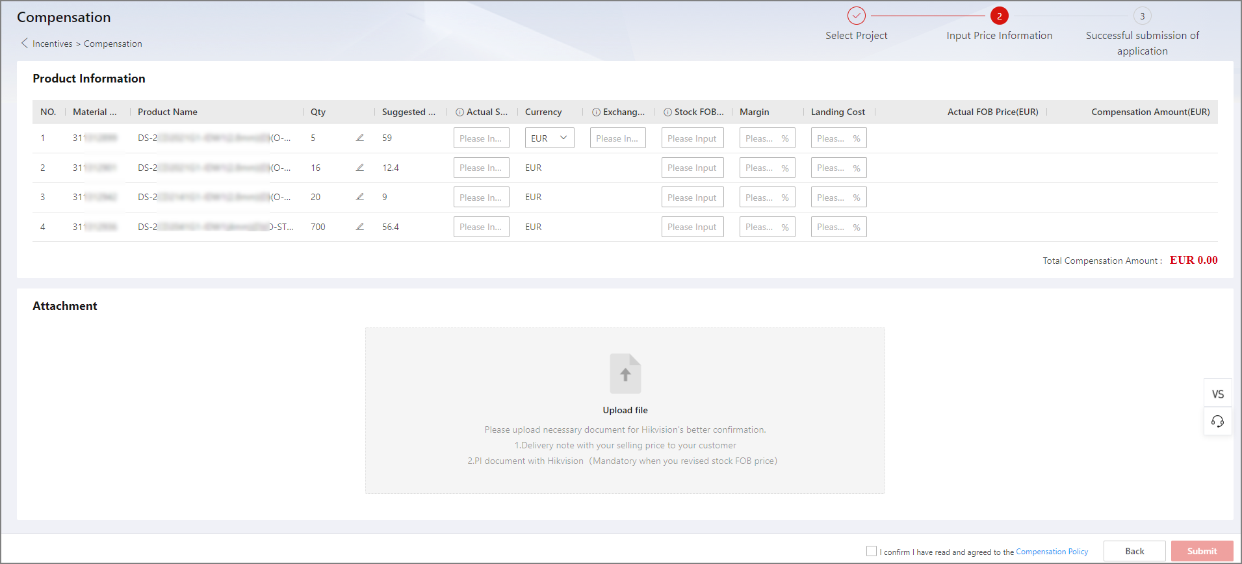Click Actual S... input for row 3
The width and height of the screenshot is (1242, 564).
(x=482, y=197)
